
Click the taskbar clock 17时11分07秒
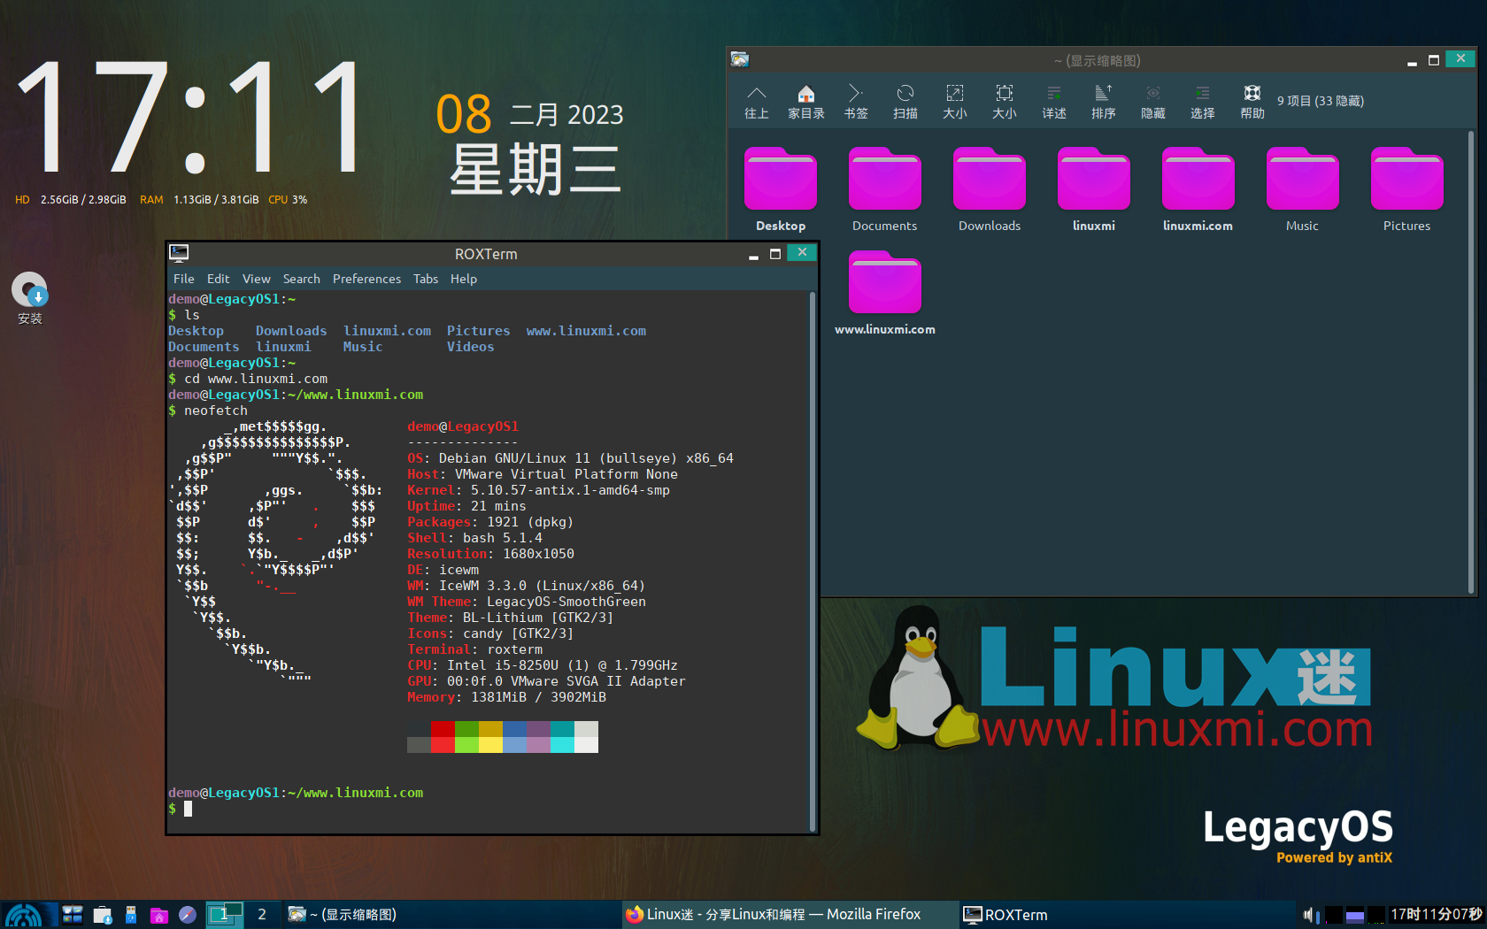1436,915
